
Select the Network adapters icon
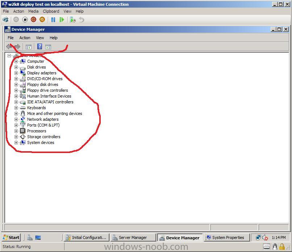coord(23,119)
